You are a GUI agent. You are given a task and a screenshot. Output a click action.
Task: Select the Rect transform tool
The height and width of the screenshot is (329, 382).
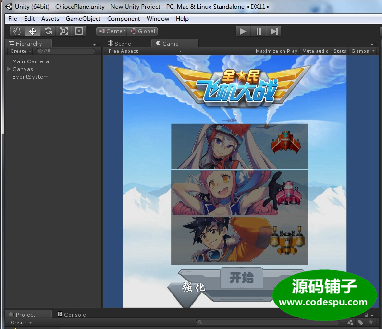pos(79,31)
